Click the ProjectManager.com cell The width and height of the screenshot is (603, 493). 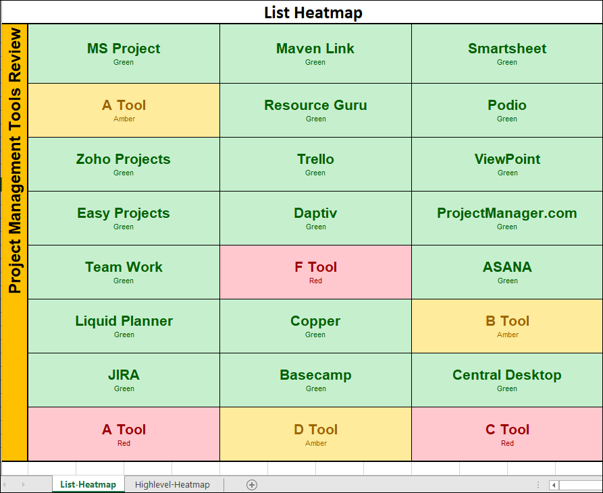point(507,218)
